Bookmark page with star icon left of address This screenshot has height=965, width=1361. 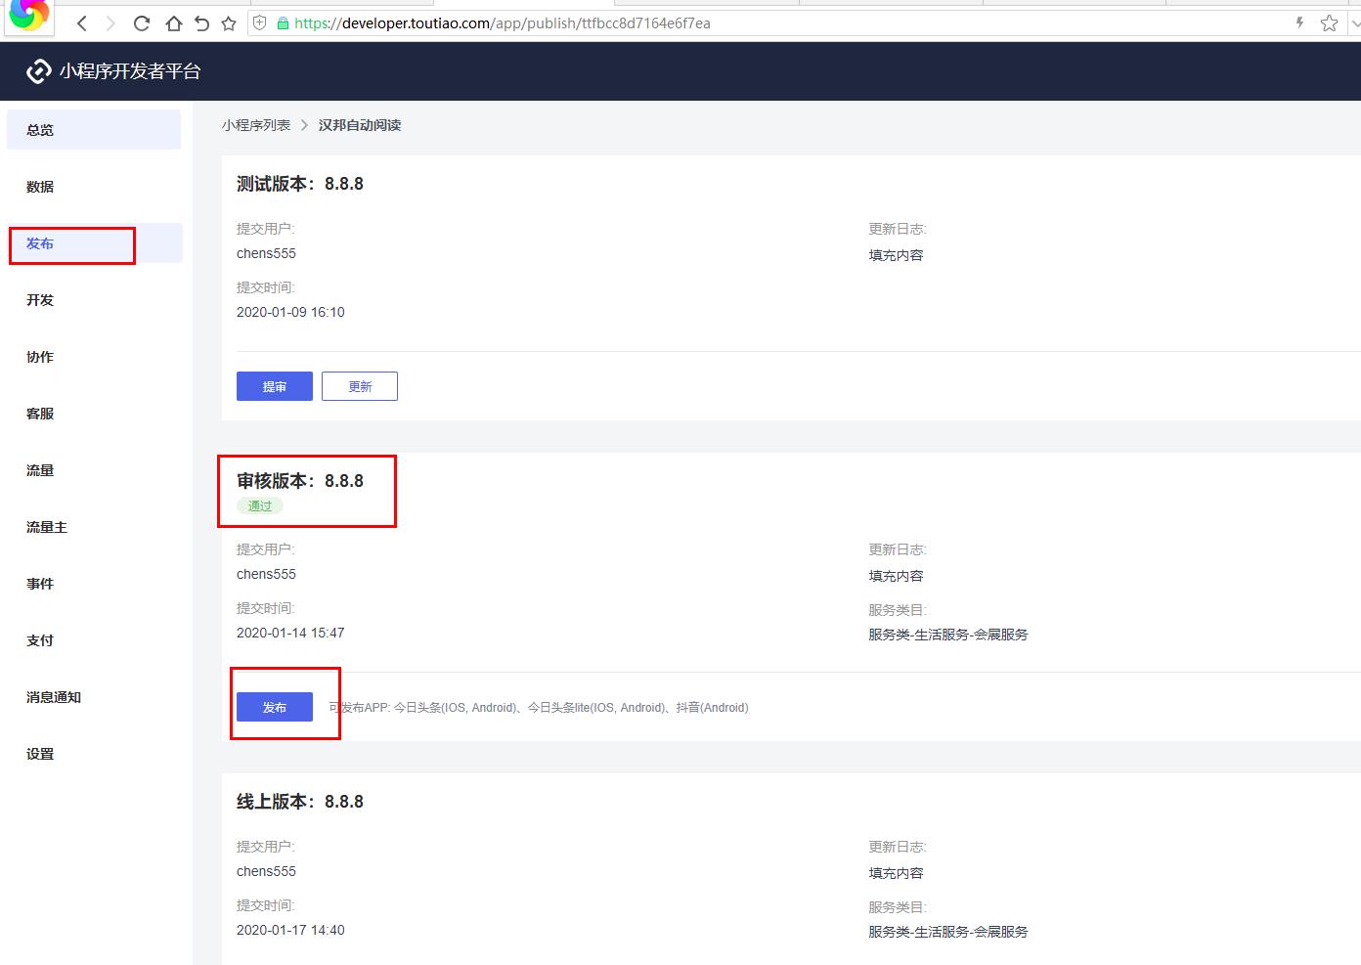[x=229, y=23]
